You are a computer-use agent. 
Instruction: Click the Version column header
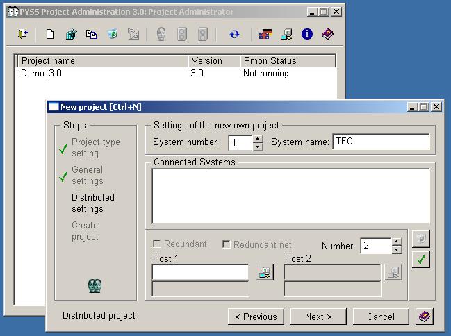coord(214,60)
